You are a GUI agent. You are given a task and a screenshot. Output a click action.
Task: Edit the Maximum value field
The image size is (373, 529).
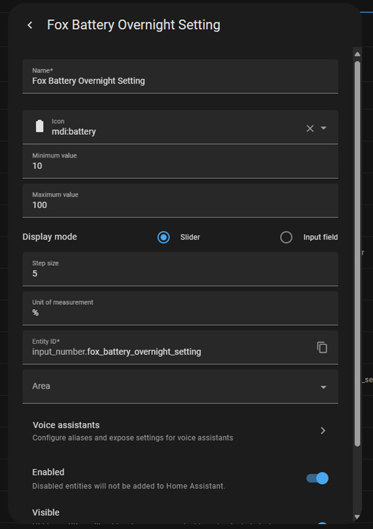180,205
